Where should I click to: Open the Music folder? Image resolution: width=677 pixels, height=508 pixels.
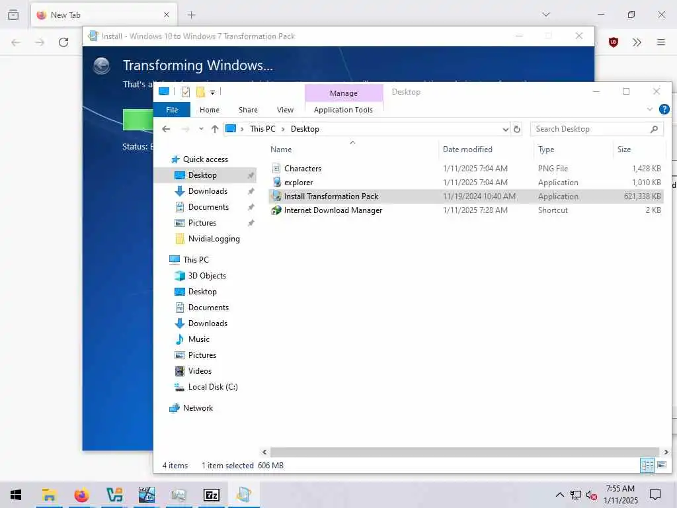click(x=198, y=339)
